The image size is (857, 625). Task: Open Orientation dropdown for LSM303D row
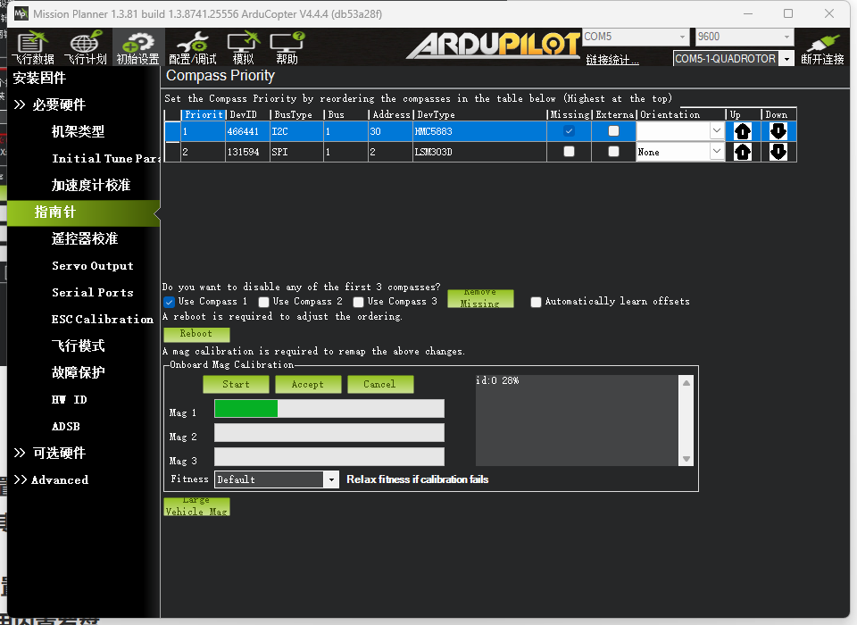coord(680,152)
